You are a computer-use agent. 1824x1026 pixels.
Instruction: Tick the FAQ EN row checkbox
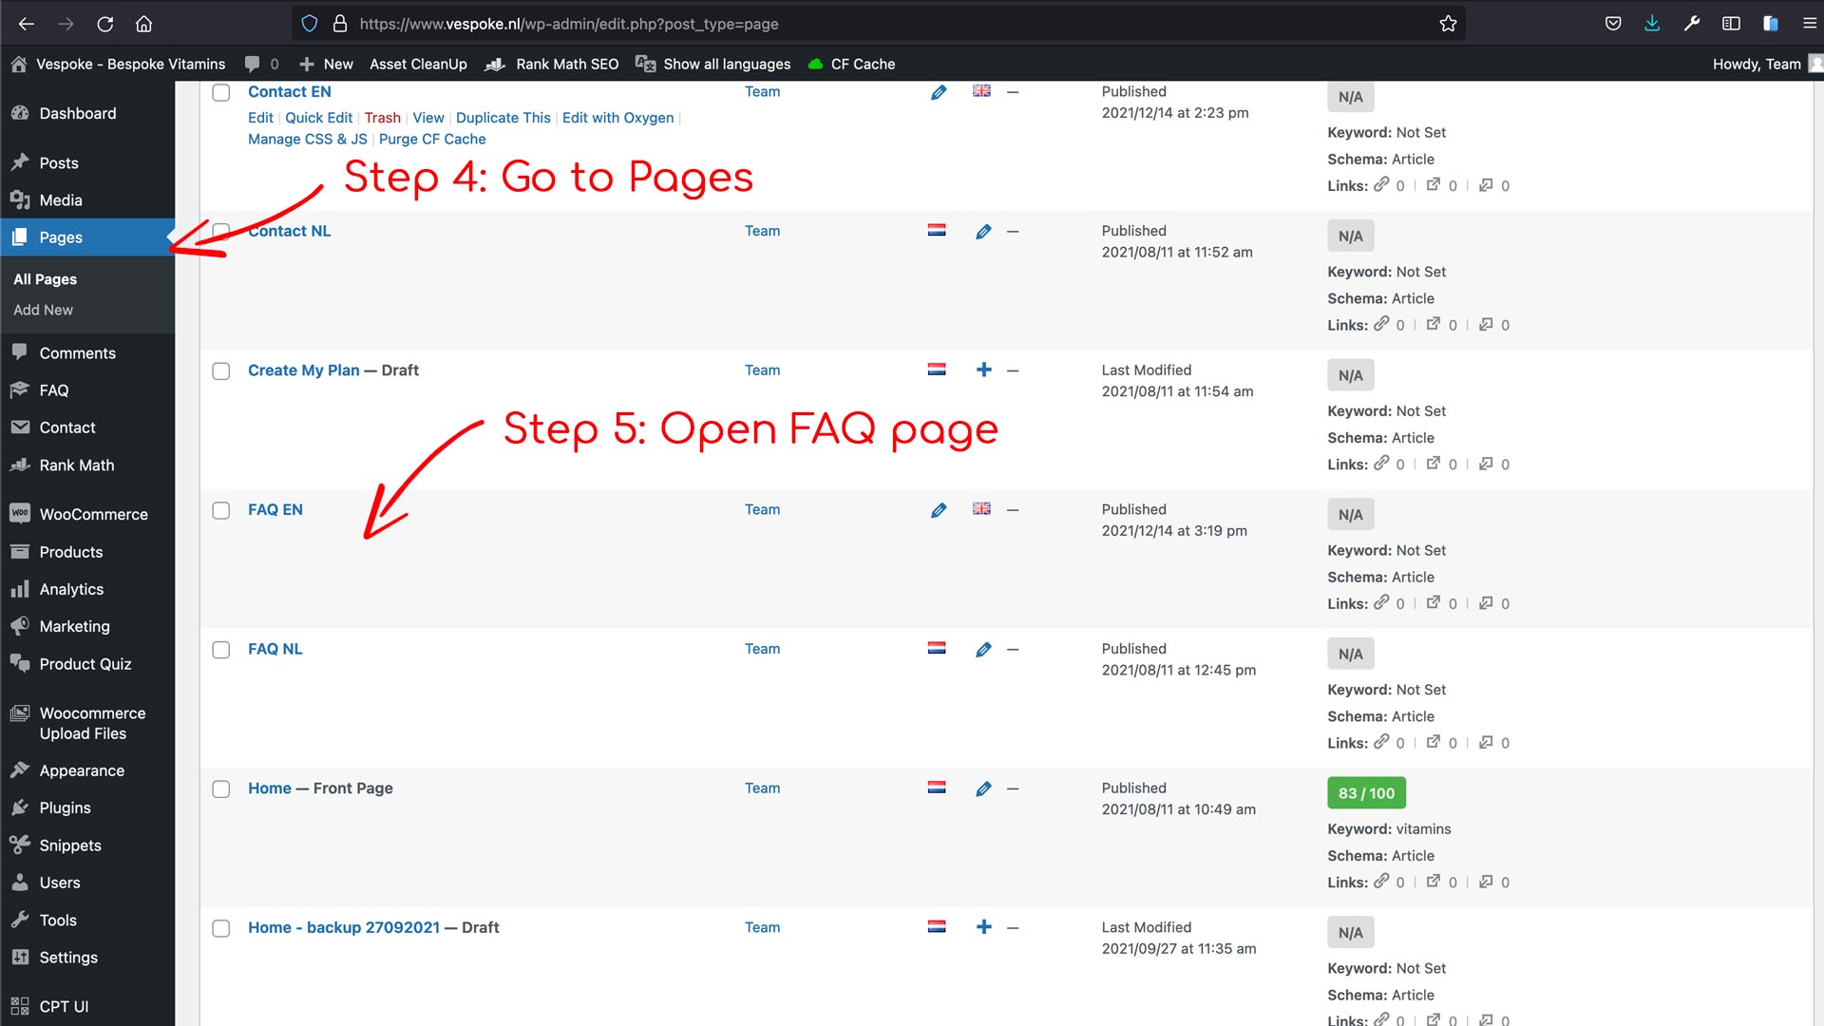click(221, 510)
